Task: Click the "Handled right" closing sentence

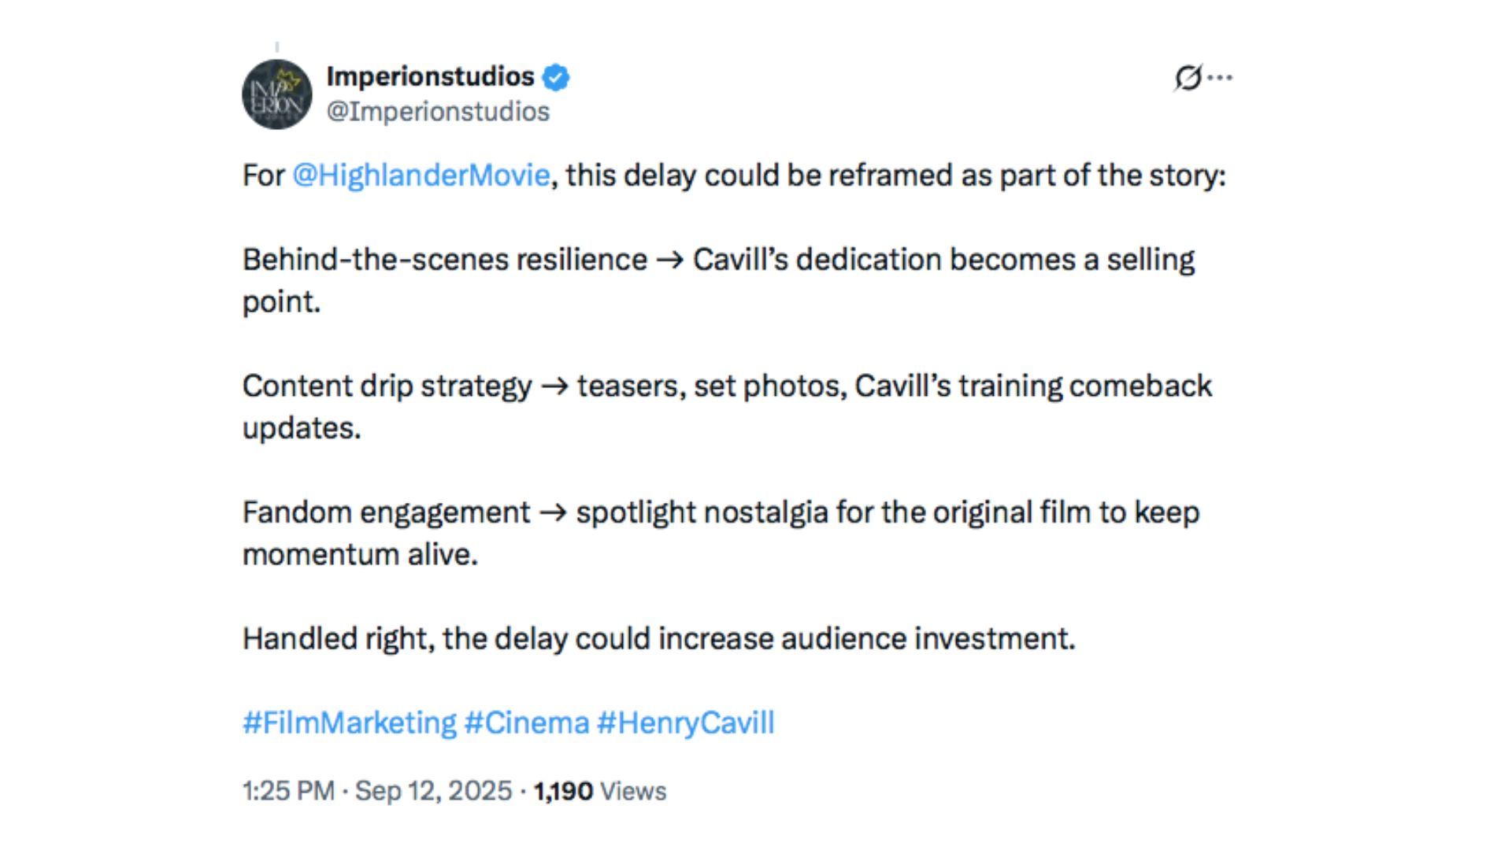Action: [658, 638]
